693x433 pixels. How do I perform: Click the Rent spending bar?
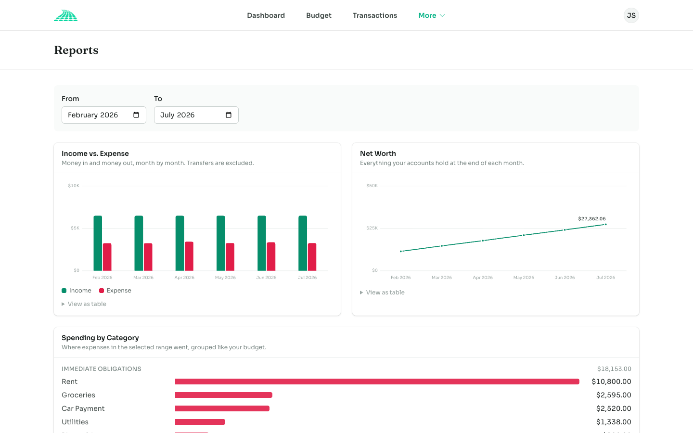(377, 382)
